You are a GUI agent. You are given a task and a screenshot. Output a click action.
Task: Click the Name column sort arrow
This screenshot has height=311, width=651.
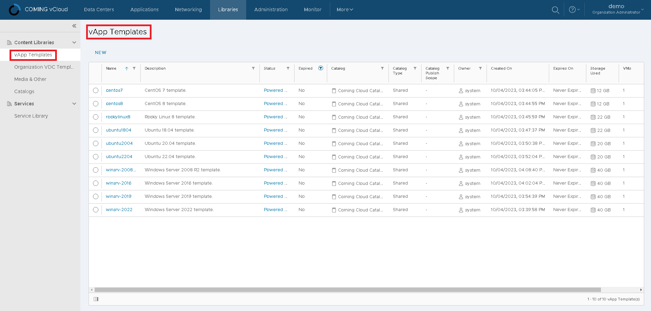coord(127,69)
